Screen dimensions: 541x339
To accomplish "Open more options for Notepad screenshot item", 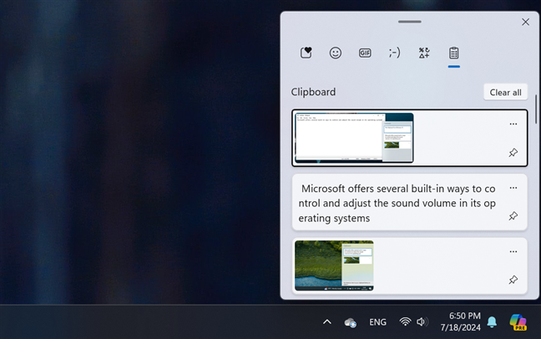I will coord(513,124).
